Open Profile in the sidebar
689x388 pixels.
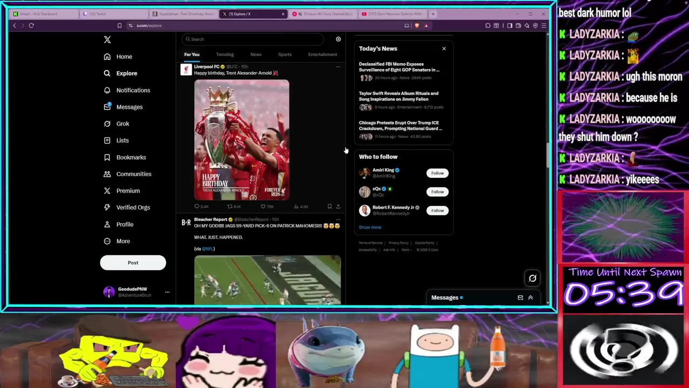(x=118, y=224)
